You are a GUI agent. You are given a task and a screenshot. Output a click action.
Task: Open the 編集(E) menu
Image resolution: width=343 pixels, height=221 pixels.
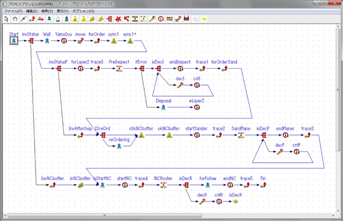click(32, 11)
